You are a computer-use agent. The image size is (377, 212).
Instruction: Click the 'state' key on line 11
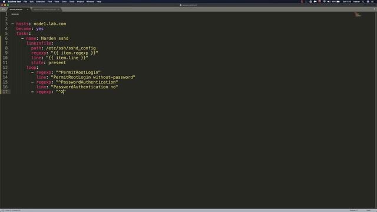click(x=37, y=62)
